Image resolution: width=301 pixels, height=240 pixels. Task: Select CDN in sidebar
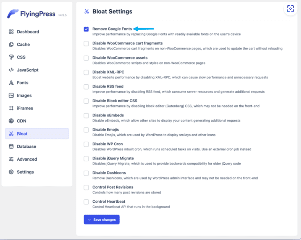(37, 121)
